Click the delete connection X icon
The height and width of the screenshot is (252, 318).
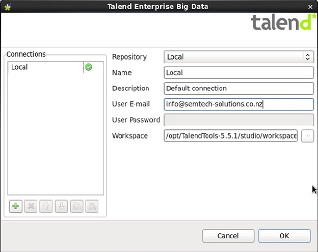click(x=31, y=206)
